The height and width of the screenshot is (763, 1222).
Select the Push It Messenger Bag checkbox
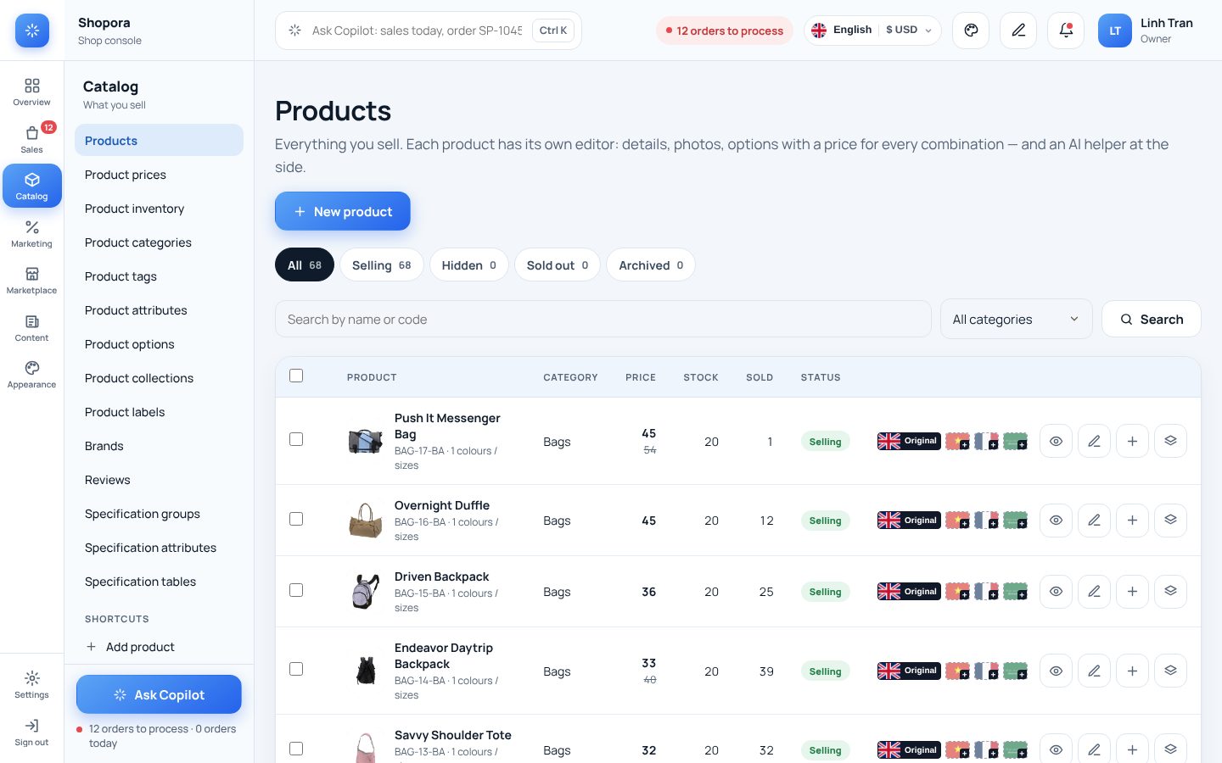pyautogui.click(x=296, y=439)
